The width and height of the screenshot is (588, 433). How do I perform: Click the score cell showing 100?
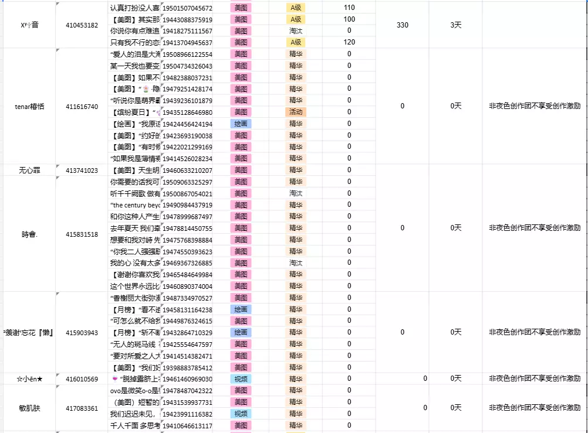(349, 19)
